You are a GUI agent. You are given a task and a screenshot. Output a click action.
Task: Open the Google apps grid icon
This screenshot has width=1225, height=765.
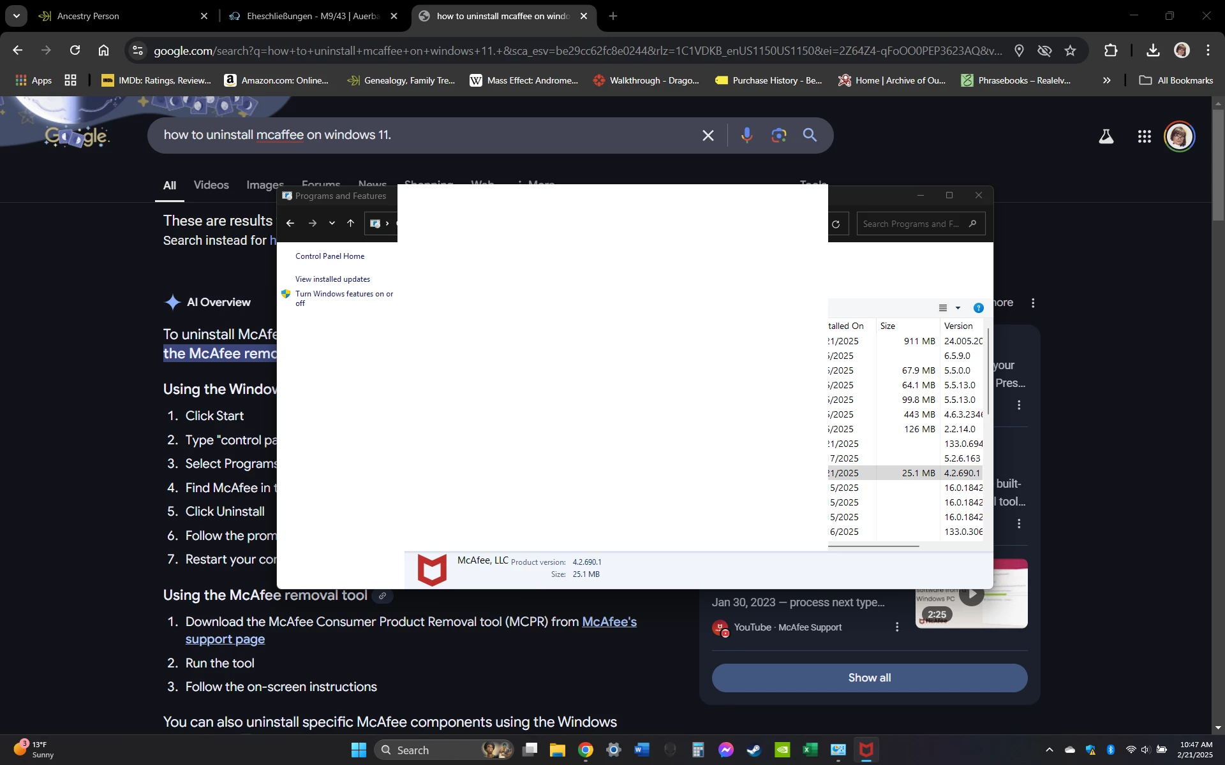(x=1144, y=136)
